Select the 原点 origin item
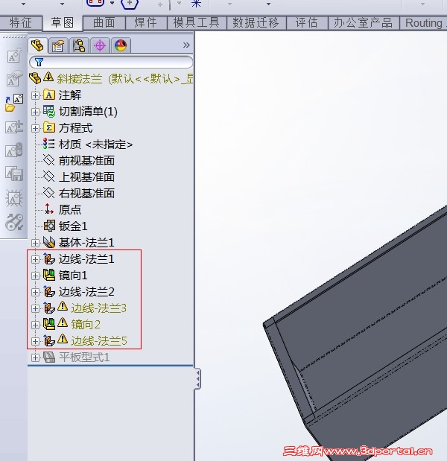This screenshot has height=461, width=447. click(62, 209)
